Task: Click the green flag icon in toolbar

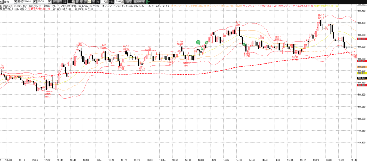Action: pos(148,2)
